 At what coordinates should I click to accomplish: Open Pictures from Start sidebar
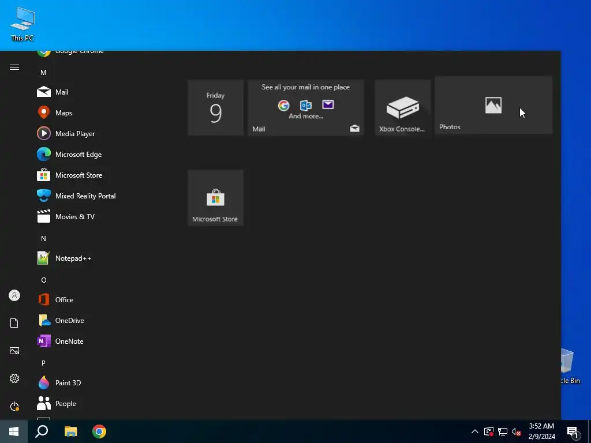(x=14, y=351)
